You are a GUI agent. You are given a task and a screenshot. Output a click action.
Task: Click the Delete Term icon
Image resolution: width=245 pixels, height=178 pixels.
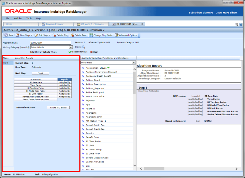pos(72,35)
